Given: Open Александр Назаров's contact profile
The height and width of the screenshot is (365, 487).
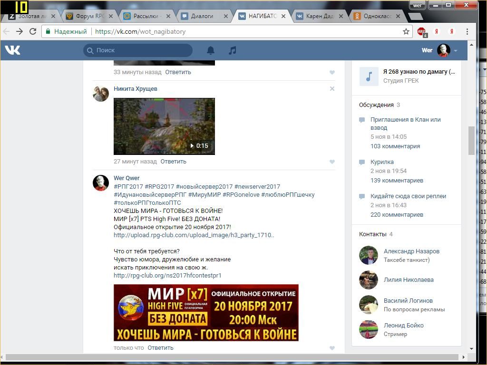Looking at the screenshot, I should 411,251.
